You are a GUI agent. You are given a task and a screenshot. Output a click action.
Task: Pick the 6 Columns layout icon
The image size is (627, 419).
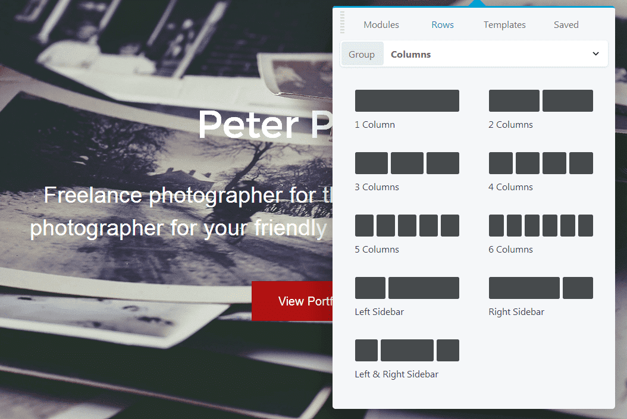541,225
